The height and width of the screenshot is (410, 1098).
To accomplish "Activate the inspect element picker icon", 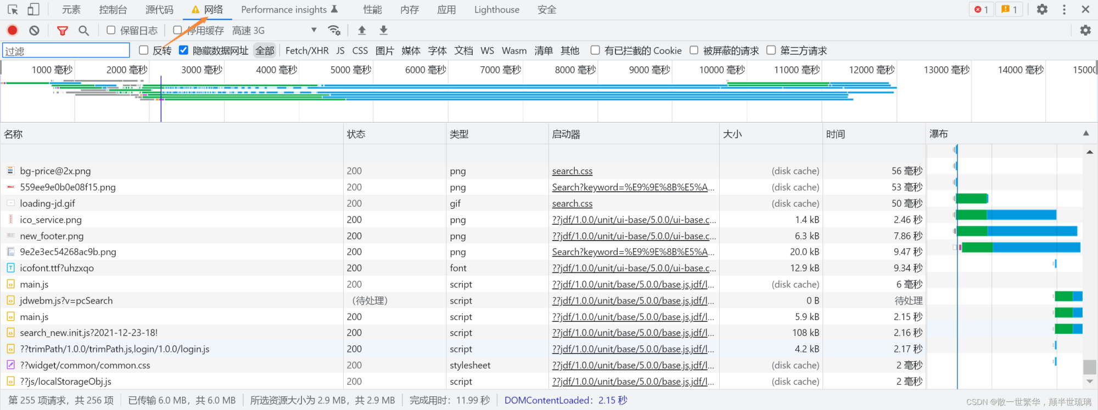I will [13, 9].
